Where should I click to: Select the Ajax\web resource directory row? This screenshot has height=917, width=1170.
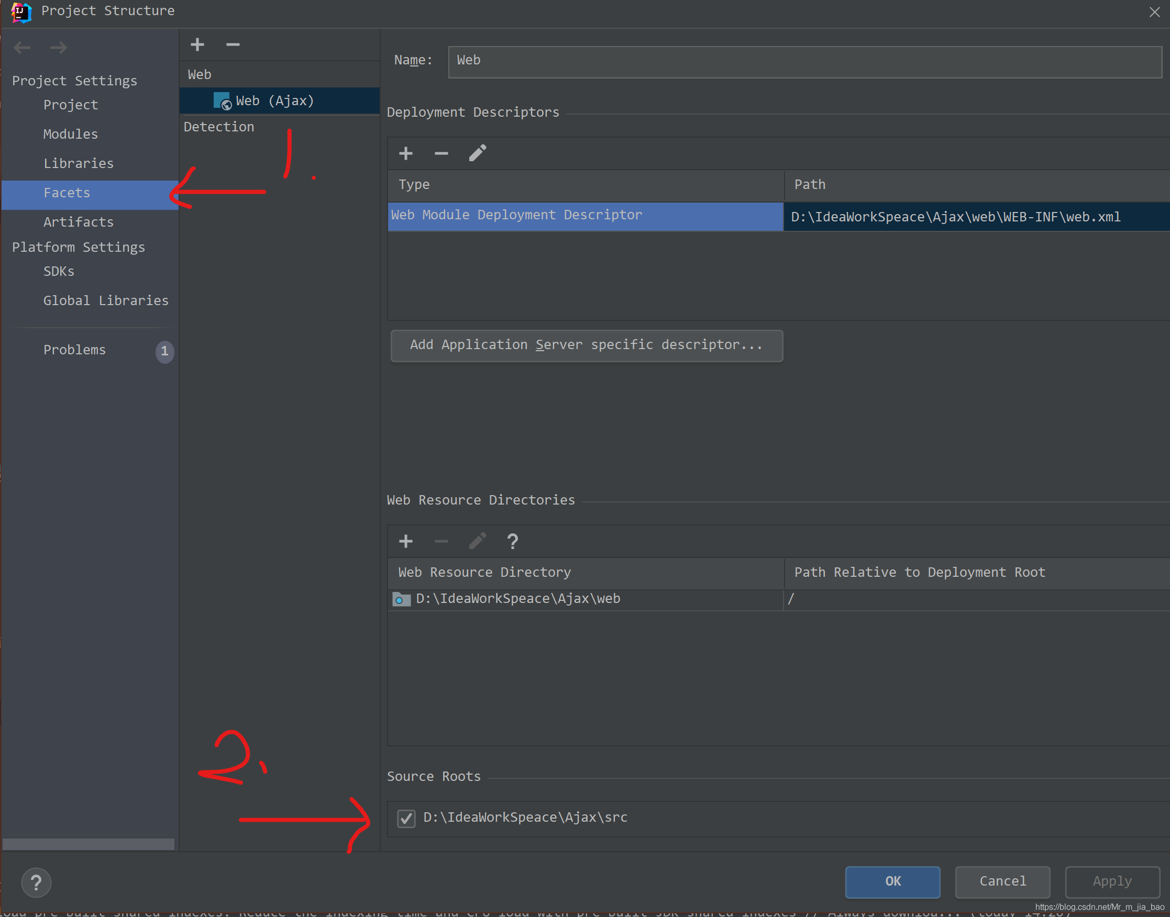[518, 599]
